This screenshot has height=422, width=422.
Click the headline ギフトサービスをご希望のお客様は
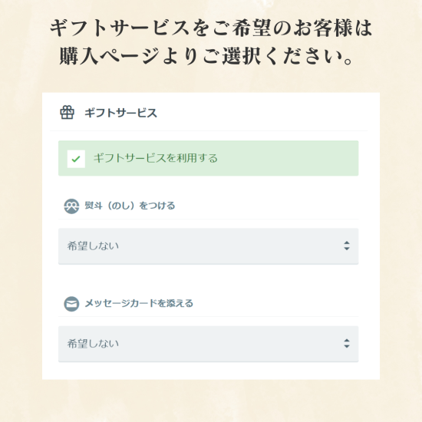click(211, 28)
